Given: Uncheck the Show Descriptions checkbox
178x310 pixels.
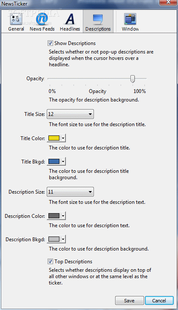Looking at the screenshot, I should point(50,43).
